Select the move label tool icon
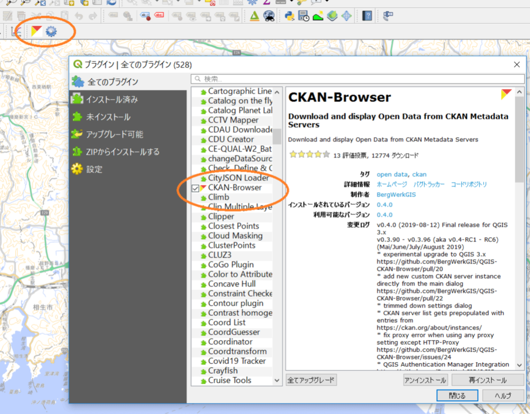Screen dimensions: 530x414 pos(206,16)
